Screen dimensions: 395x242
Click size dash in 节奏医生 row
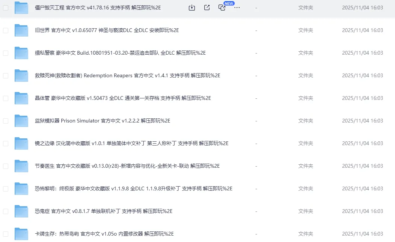pyautogui.click(x=256, y=166)
